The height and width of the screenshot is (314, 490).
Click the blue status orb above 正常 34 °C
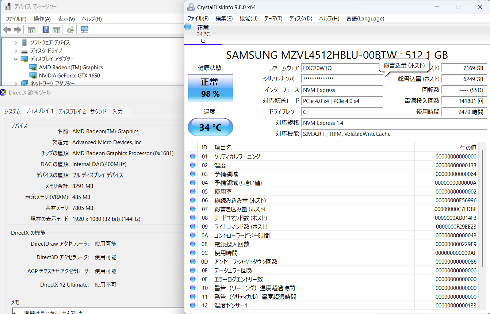pos(188,27)
